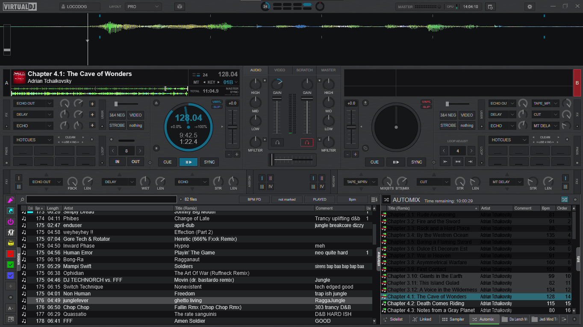The image size is (583, 327).
Task: Toggle VINYL mode on deck A
Action: tap(217, 102)
